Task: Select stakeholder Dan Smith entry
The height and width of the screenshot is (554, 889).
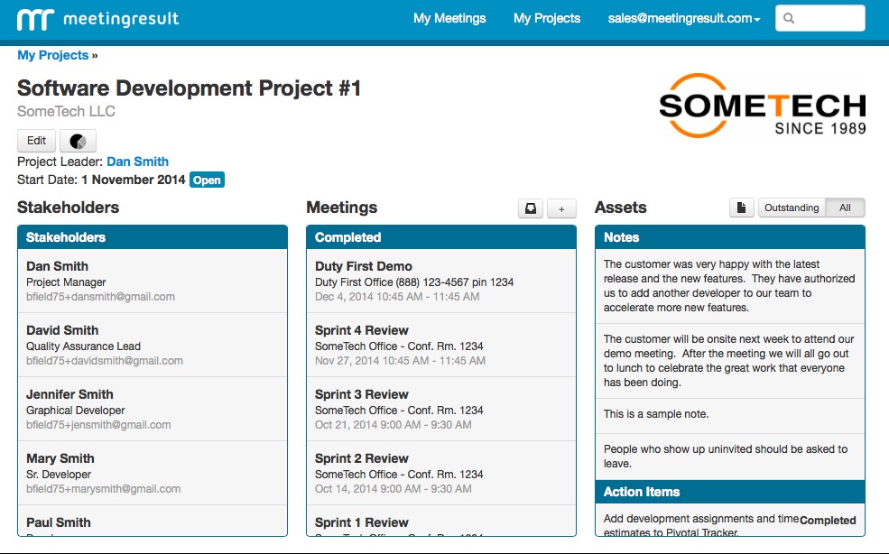Action: tap(153, 281)
